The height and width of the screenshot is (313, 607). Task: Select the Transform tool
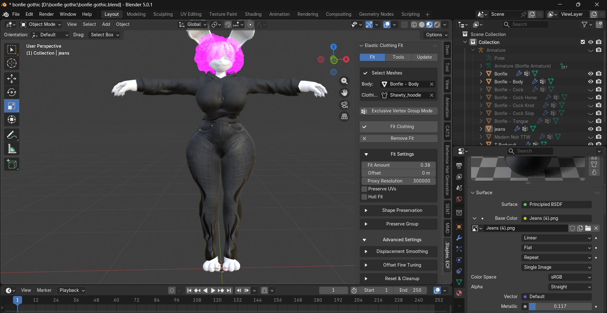point(12,119)
